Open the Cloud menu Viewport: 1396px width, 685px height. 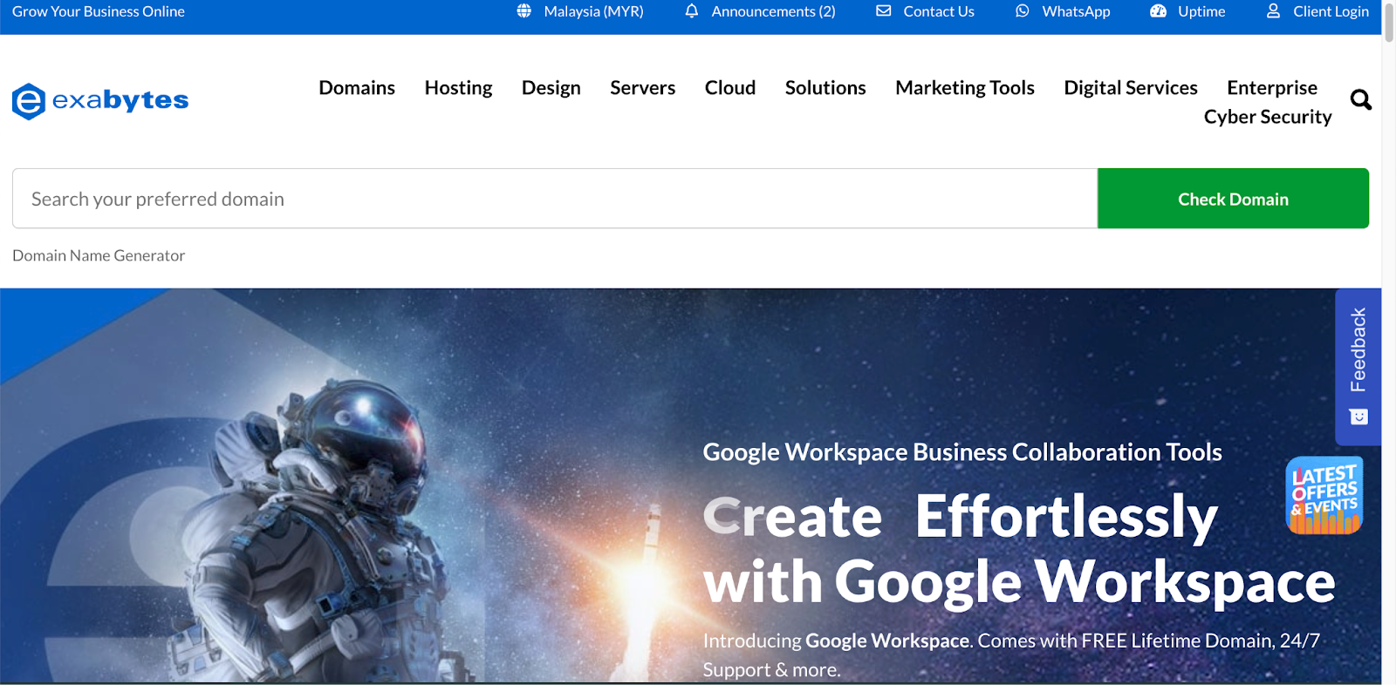click(730, 88)
